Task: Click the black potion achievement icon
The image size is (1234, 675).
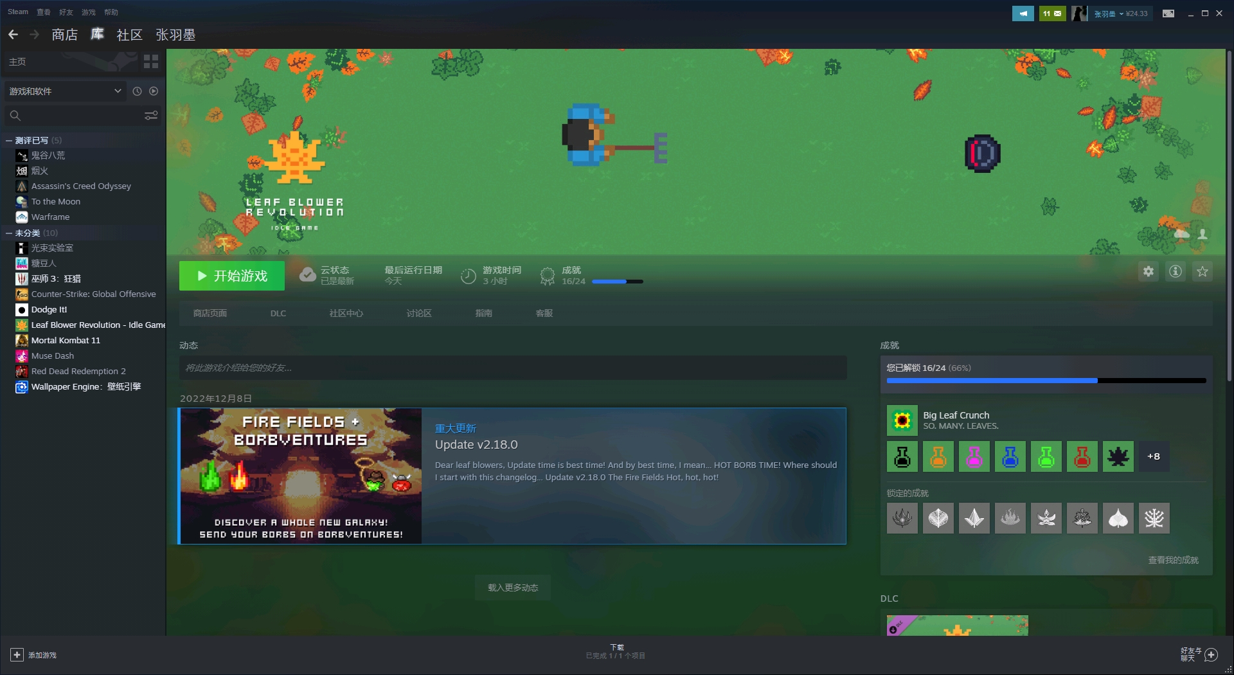Action: [902, 456]
